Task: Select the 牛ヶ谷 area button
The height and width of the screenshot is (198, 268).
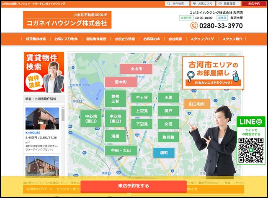Action: coord(142,98)
